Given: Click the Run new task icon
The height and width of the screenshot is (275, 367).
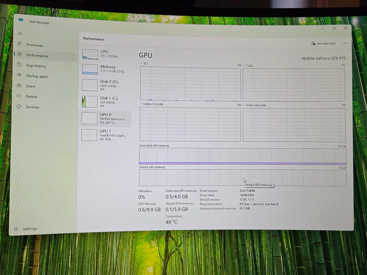Looking at the screenshot, I should pyautogui.click(x=313, y=44).
